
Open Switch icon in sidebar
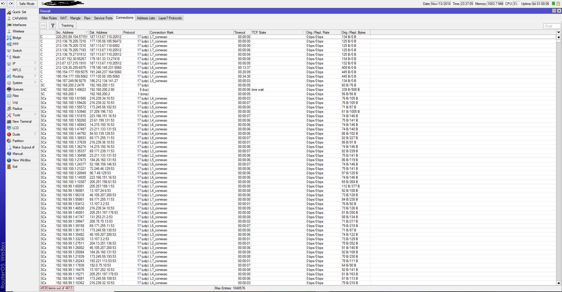[x=9, y=51]
